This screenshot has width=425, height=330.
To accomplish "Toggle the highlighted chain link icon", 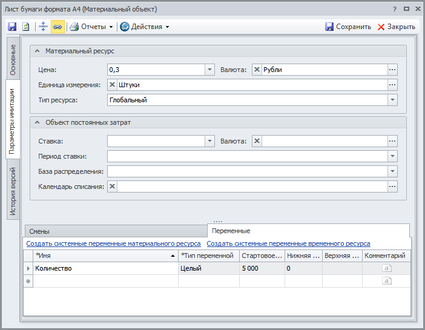I will (x=58, y=27).
